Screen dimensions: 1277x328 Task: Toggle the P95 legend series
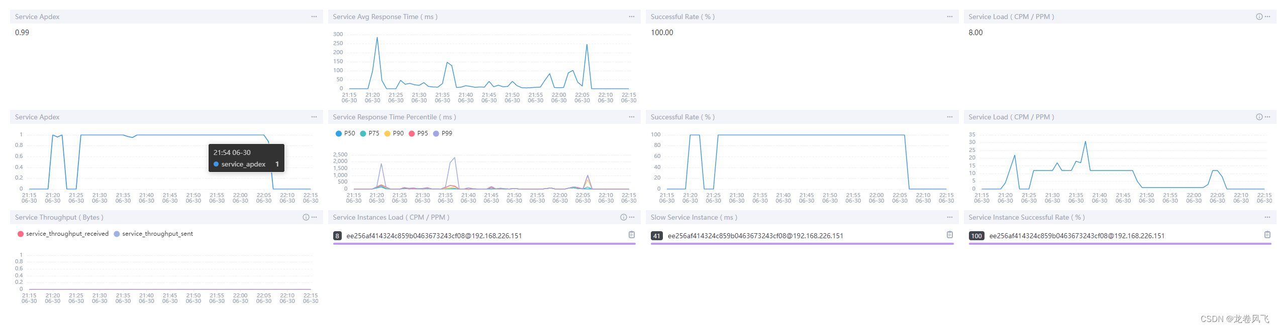click(x=419, y=133)
